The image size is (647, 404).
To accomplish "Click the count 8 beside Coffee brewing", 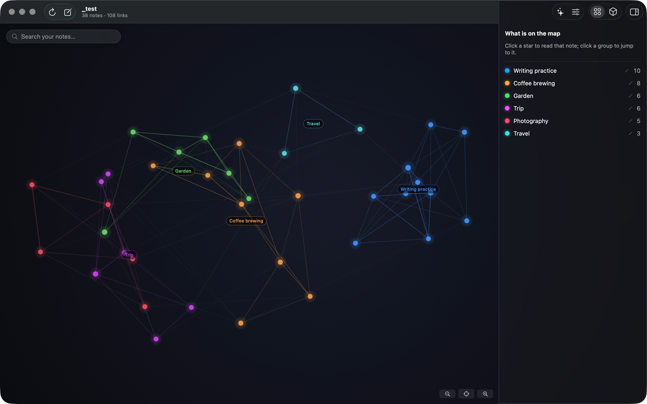I will (639, 83).
